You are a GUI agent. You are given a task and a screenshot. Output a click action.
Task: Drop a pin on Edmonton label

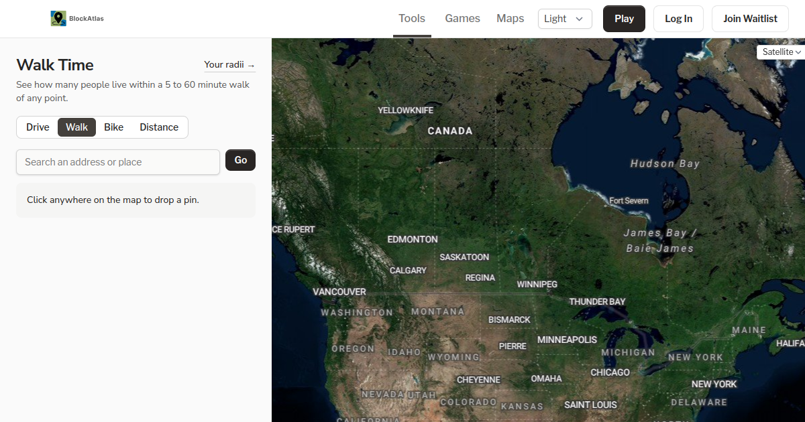tap(413, 239)
